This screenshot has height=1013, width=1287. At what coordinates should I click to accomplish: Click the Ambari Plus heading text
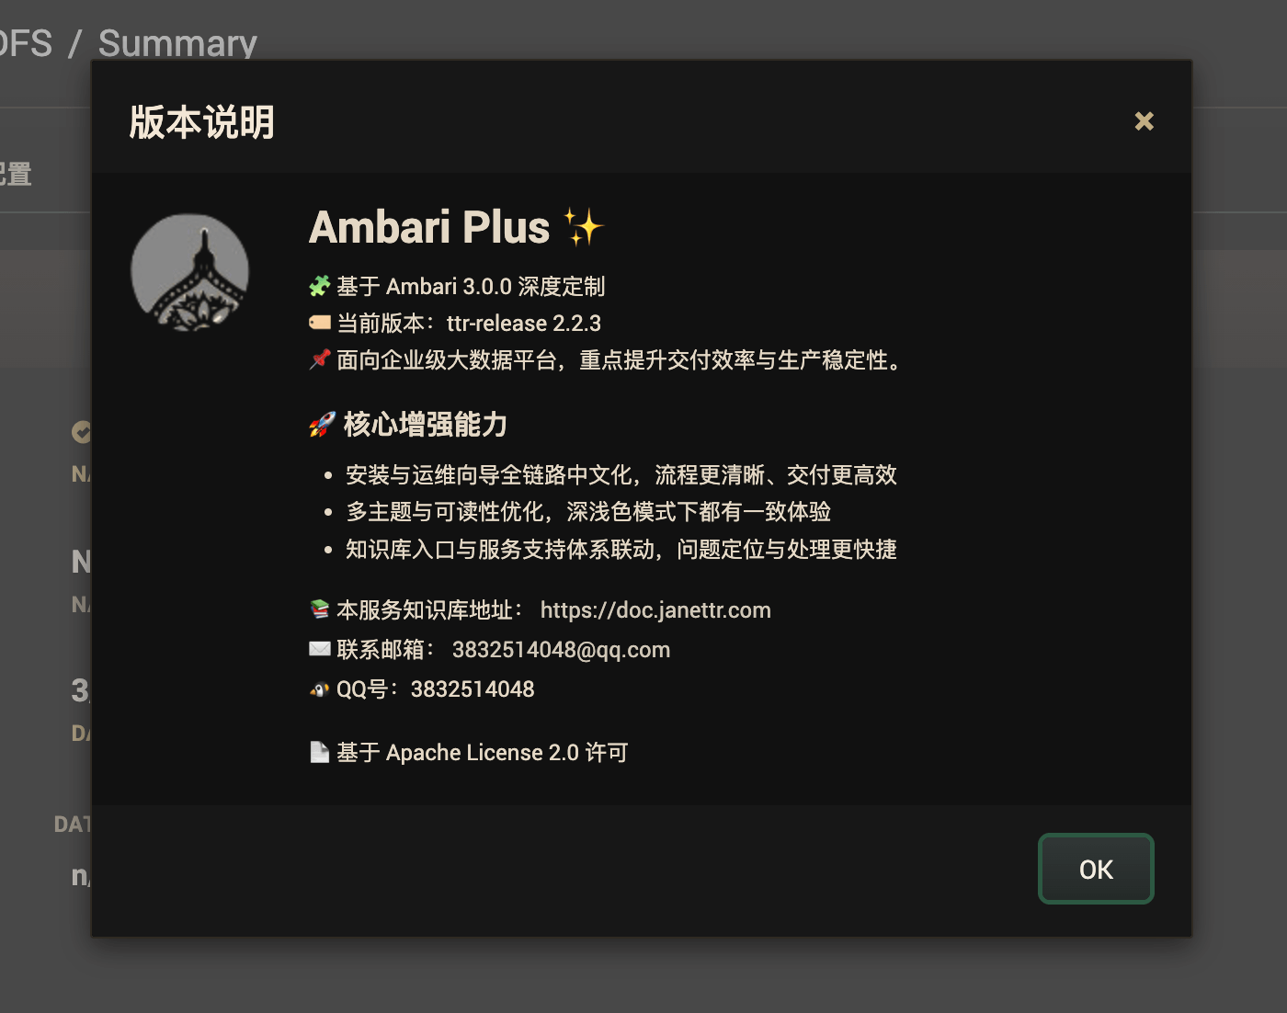pos(429,228)
